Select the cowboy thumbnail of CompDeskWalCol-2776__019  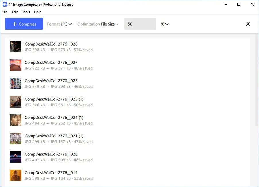pyautogui.click(x=16, y=175)
